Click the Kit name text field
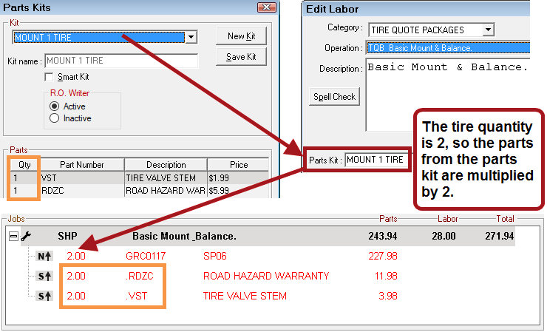 [121, 61]
